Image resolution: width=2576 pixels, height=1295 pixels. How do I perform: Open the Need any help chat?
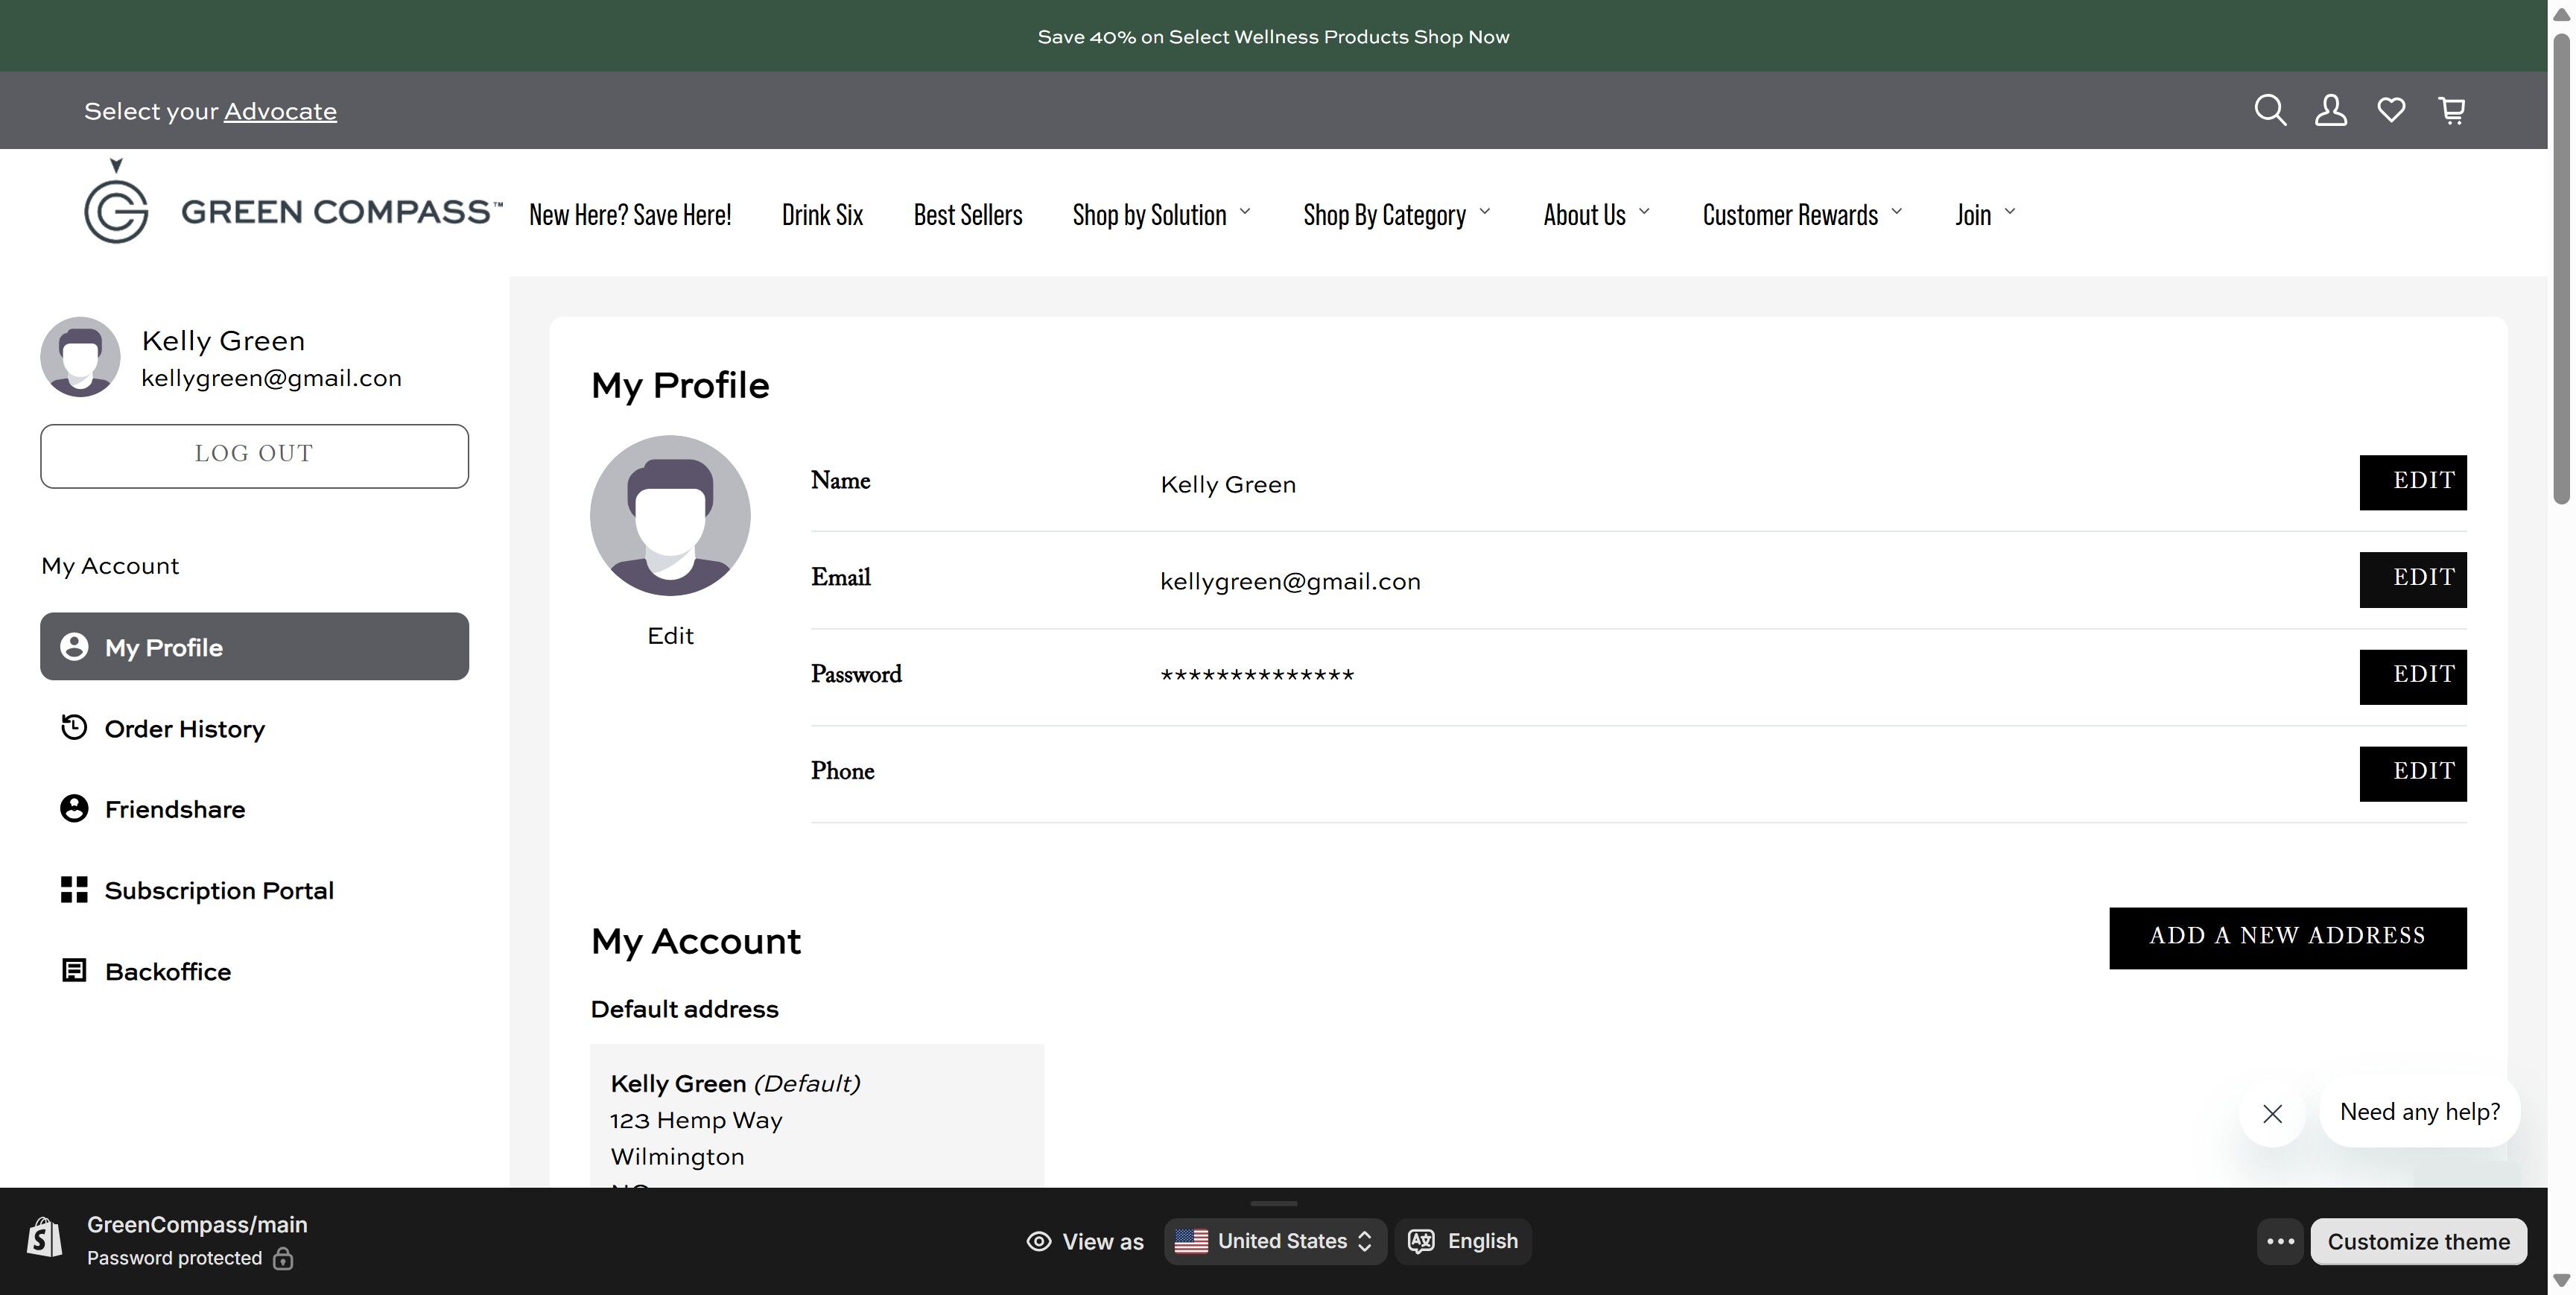pos(2420,1111)
